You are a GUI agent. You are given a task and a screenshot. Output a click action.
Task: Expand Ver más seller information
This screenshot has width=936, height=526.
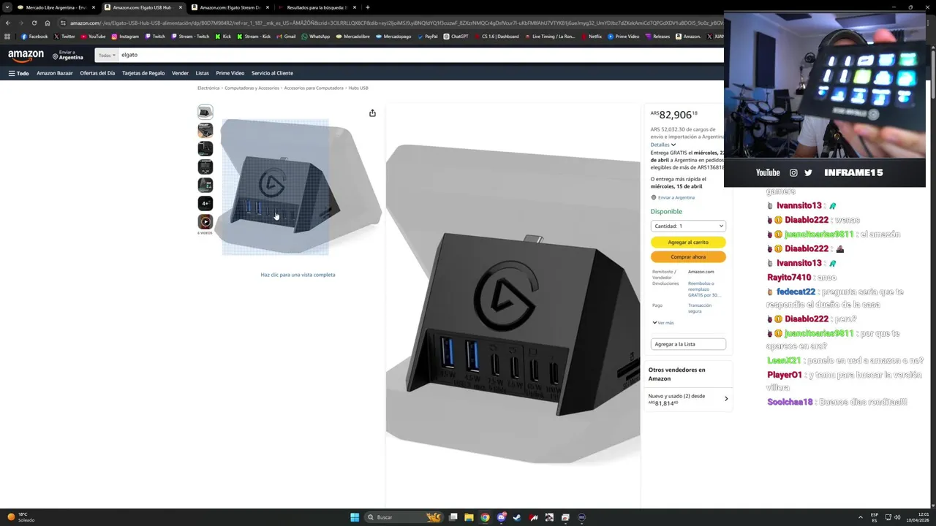(x=663, y=322)
